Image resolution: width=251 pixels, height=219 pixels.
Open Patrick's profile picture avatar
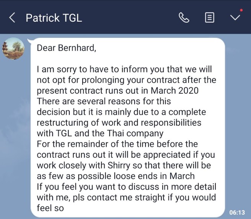[14, 49]
